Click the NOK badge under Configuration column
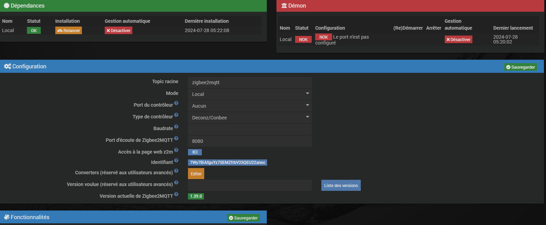The height and width of the screenshot is (225, 546). [x=323, y=37]
